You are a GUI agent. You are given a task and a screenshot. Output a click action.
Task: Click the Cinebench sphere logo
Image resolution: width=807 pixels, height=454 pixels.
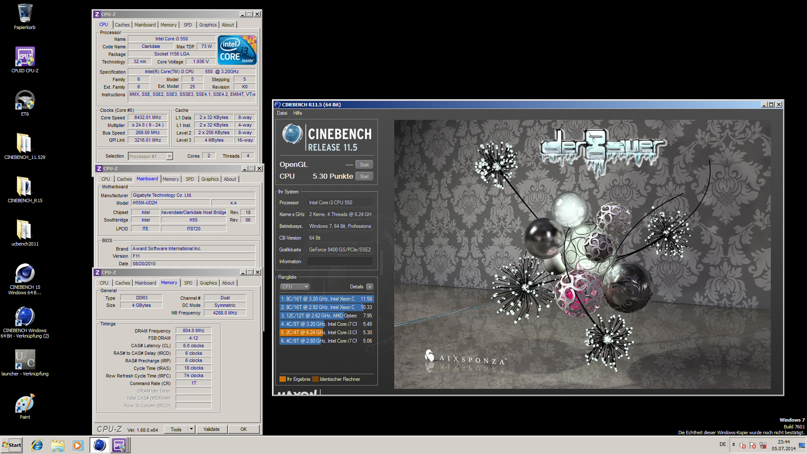(x=292, y=135)
